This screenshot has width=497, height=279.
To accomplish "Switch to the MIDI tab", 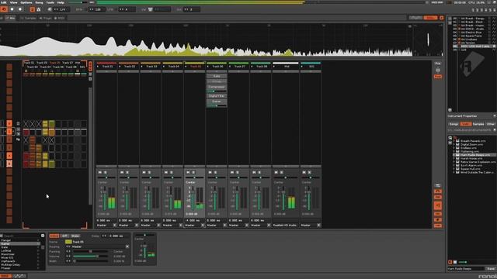I will (x=59, y=19).
